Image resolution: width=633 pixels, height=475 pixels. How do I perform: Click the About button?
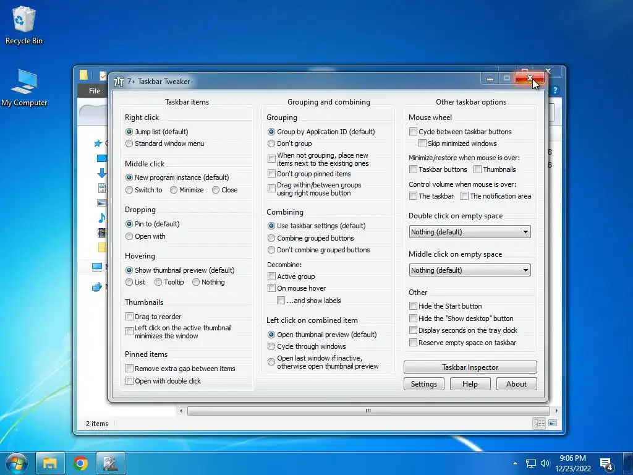pos(516,383)
